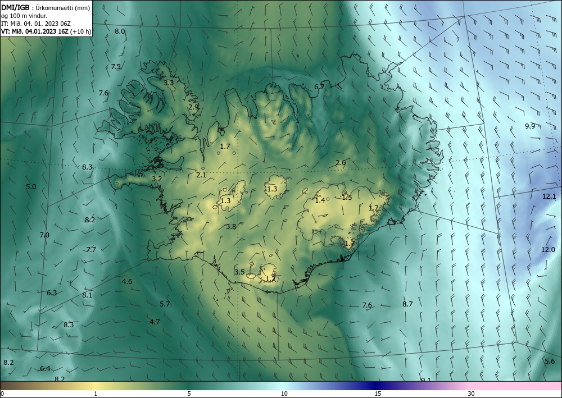Click the 6.3 value label
The width and height of the screenshot is (562, 398).
(x=52, y=292)
